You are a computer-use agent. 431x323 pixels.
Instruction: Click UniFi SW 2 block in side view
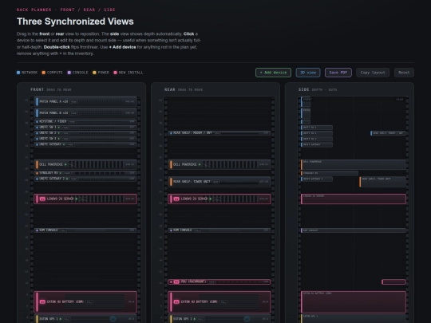coord(317,133)
